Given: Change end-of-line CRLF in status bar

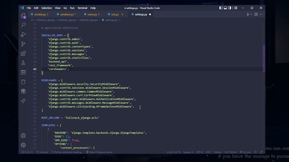Looking at the screenshot, I should [x=208, y=152].
